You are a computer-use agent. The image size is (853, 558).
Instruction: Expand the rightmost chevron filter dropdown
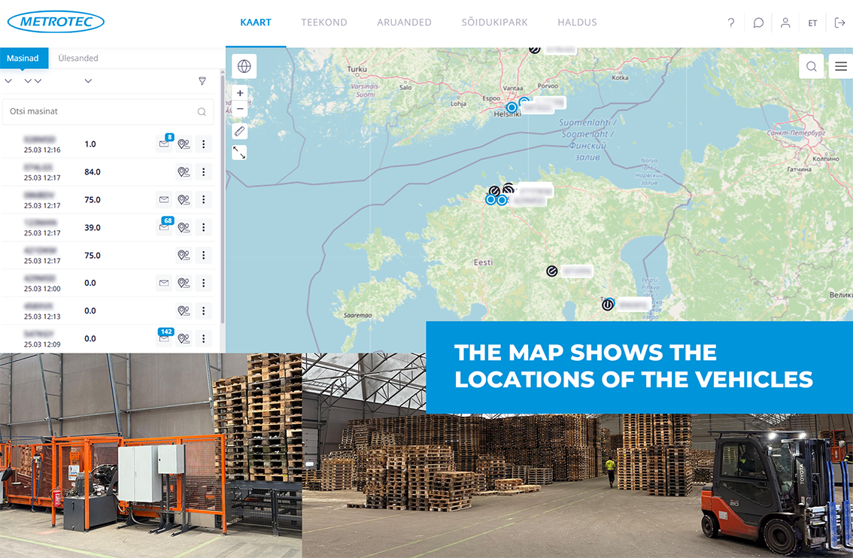click(88, 80)
